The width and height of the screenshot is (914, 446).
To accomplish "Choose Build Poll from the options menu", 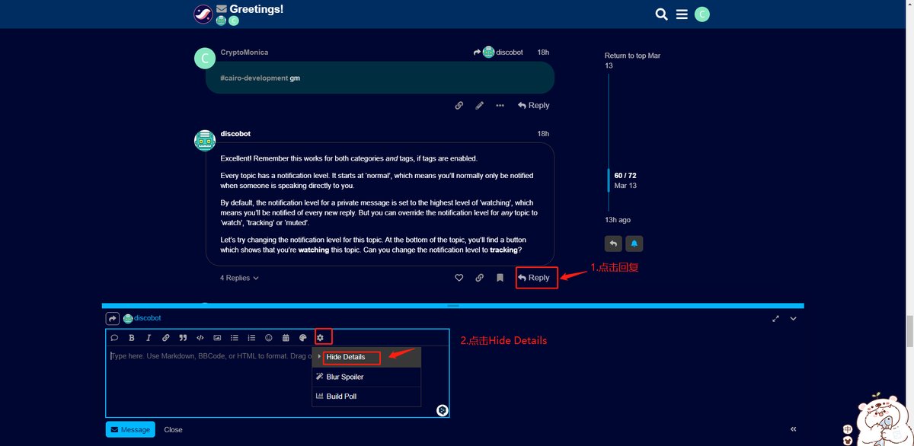I will click(341, 397).
